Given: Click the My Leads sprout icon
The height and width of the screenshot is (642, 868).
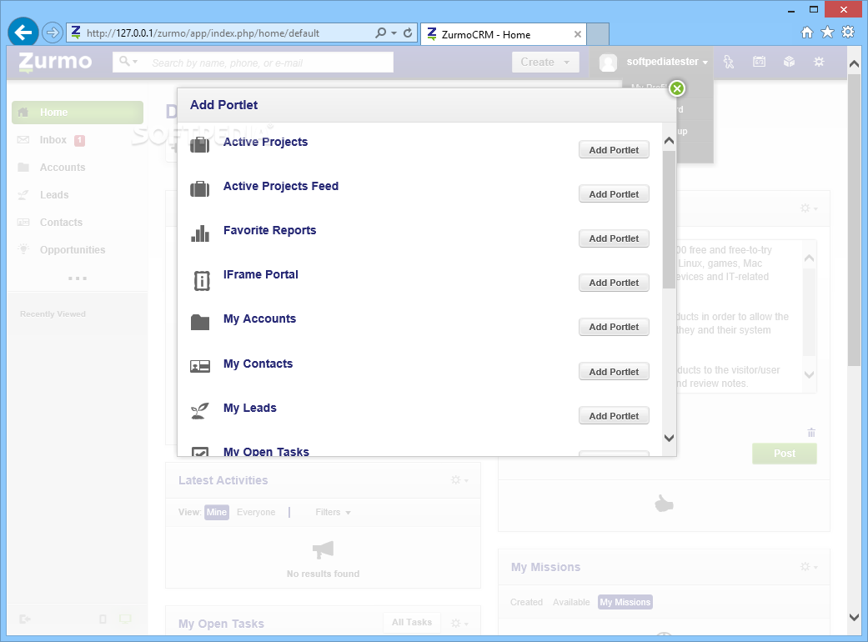Looking at the screenshot, I should [x=200, y=411].
